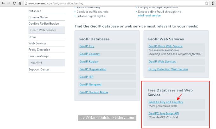Focus the maxmind.com address bar
This screenshot has width=216, height=129.
[116, 3]
